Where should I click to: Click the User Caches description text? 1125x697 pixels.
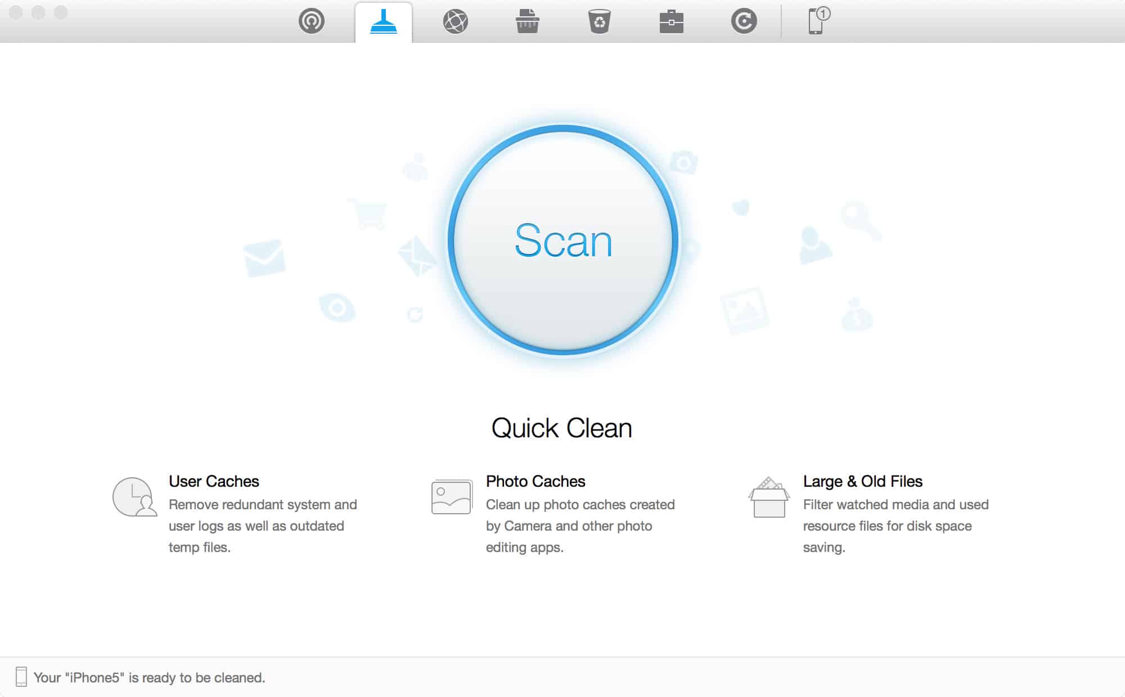pos(262,526)
